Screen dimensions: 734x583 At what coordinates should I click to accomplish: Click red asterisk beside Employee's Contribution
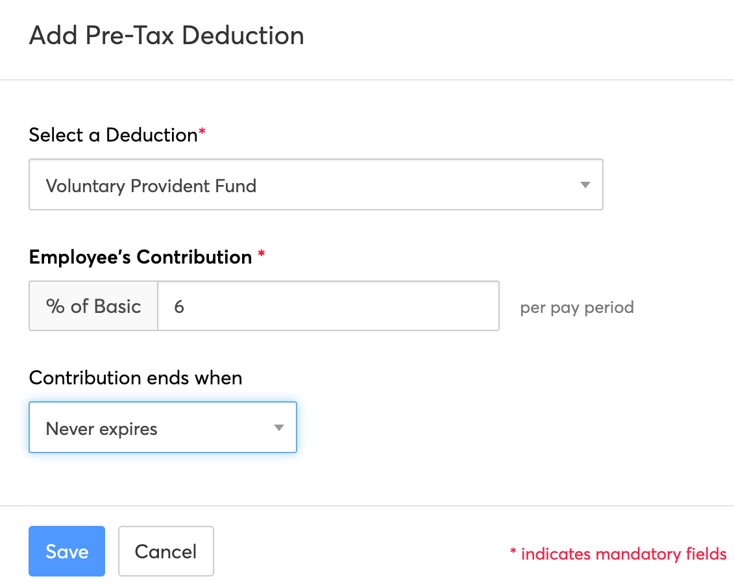tap(262, 254)
